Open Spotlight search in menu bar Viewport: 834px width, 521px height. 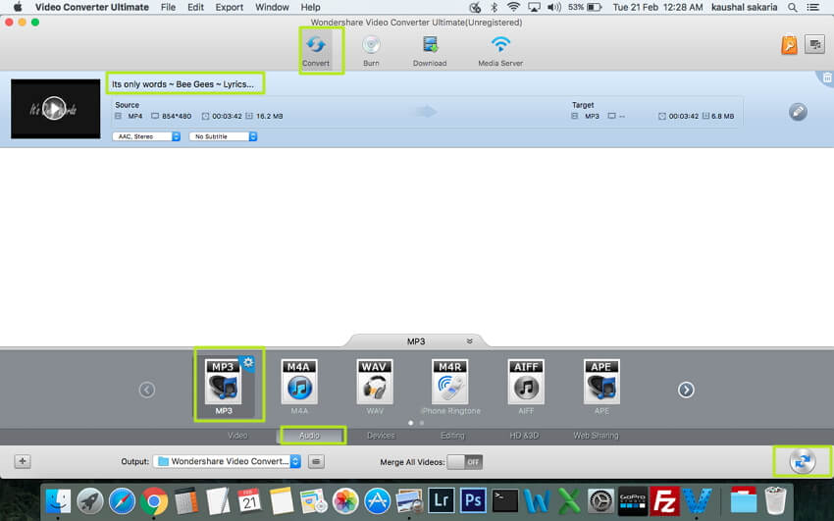coord(793,8)
